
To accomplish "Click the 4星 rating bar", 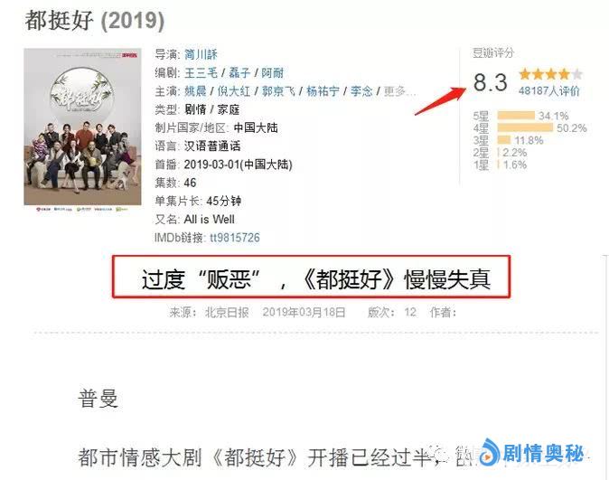I will coord(525,127).
